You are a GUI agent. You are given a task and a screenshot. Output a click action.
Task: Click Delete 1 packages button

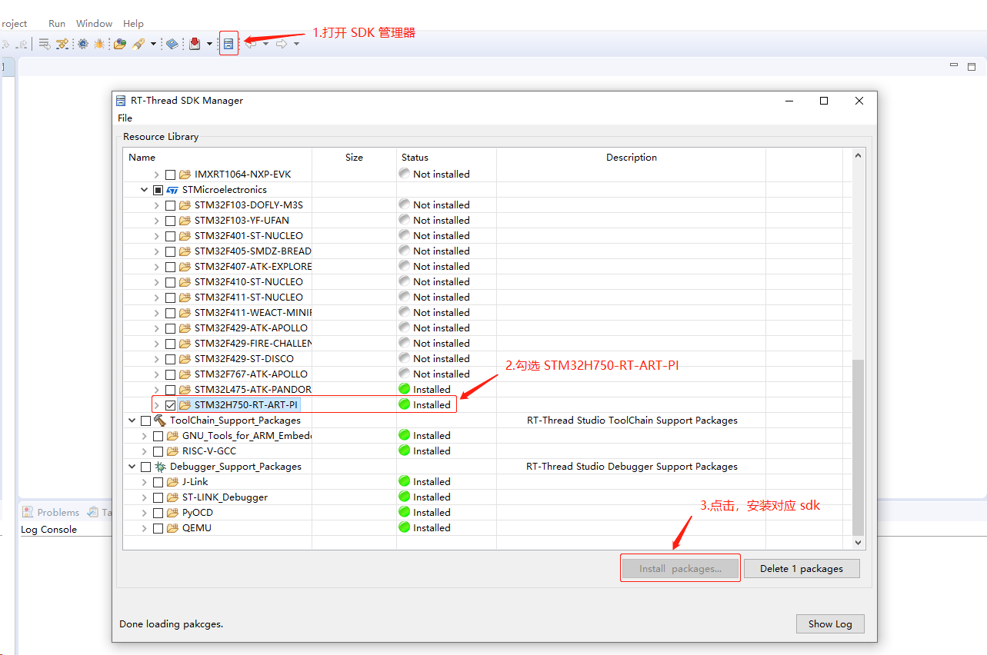pyautogui.click(x=802, y=569)
